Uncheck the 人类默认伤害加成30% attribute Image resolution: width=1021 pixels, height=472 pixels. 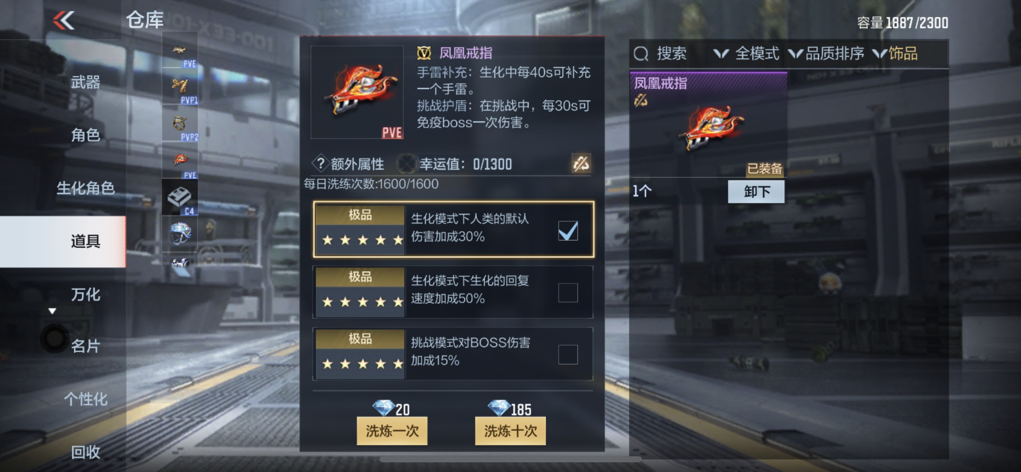(x=568, y=230)
